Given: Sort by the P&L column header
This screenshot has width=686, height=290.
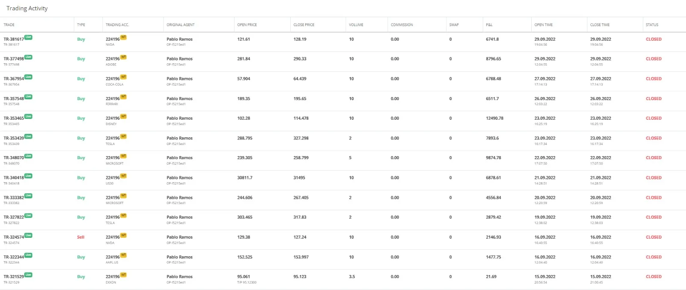Looking at the screenshot, I should point(489,25).
